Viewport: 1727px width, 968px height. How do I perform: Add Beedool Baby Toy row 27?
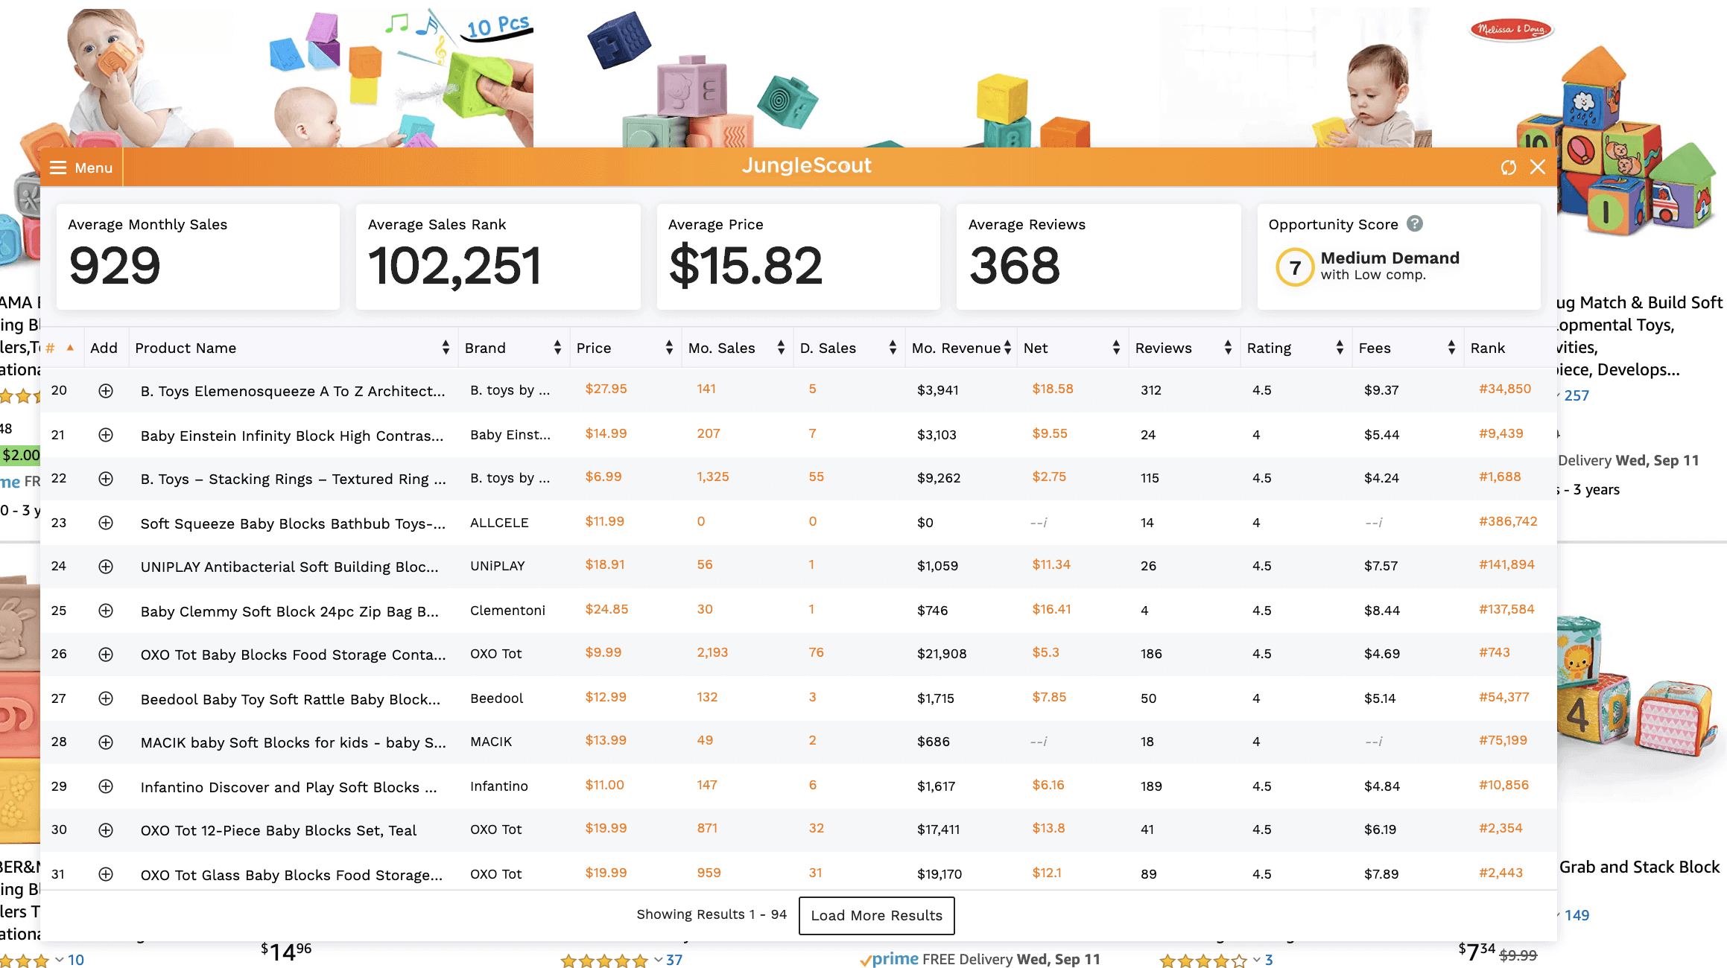[x=106, y=698]
